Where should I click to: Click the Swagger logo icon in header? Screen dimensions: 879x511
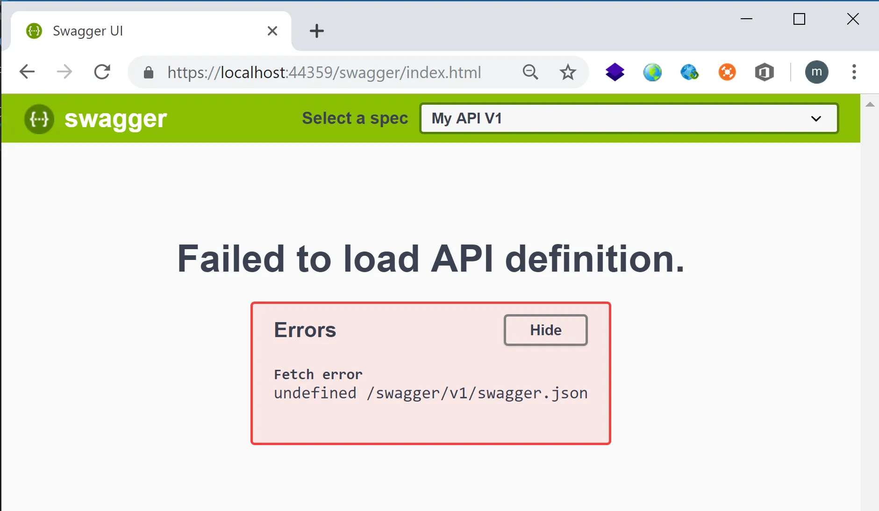click(39, 119)
